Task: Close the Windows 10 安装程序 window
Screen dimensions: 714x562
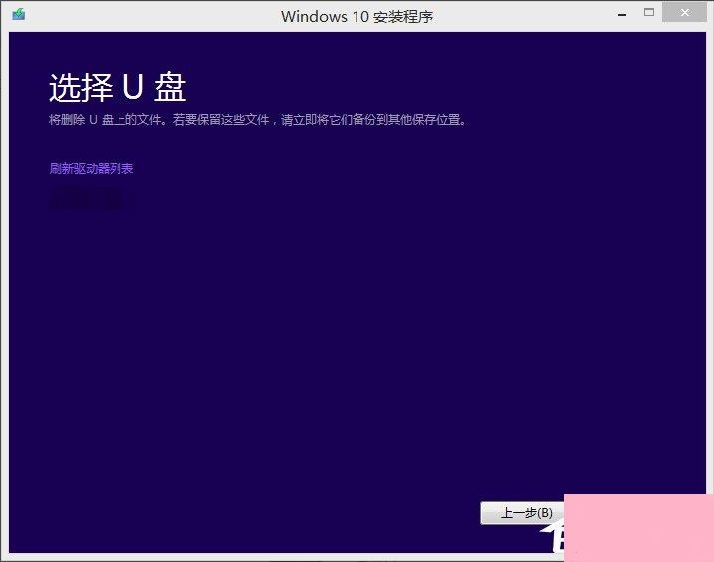Action: pyautogui.click(x=684, y=12)
